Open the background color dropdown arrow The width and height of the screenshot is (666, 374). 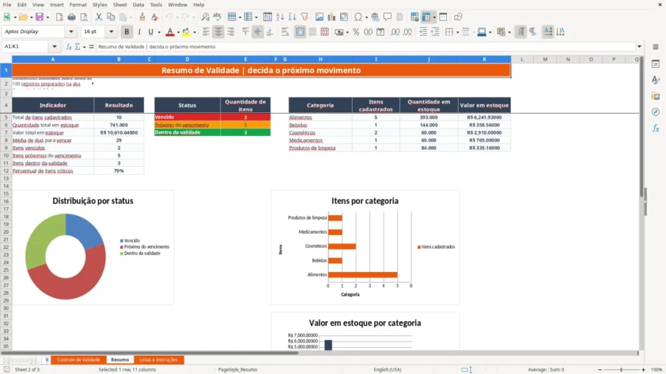pyautogui.click(x=194, y=32)
